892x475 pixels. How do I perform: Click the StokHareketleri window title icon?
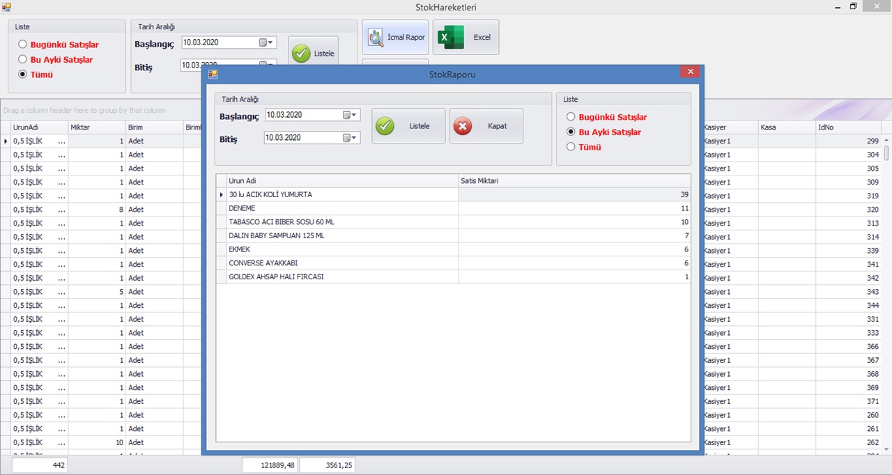tap(7, 7)
